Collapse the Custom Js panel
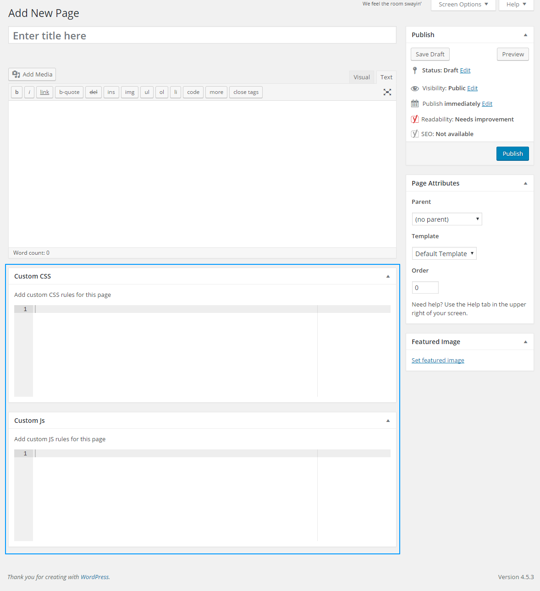The image size is (540, 591). click(x=388, y=421)
